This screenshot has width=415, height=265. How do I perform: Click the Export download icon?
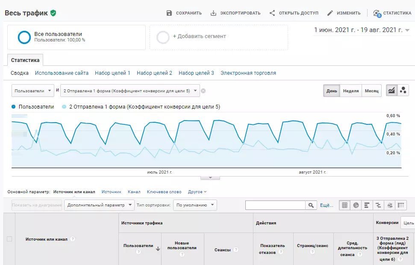(213, 13)
